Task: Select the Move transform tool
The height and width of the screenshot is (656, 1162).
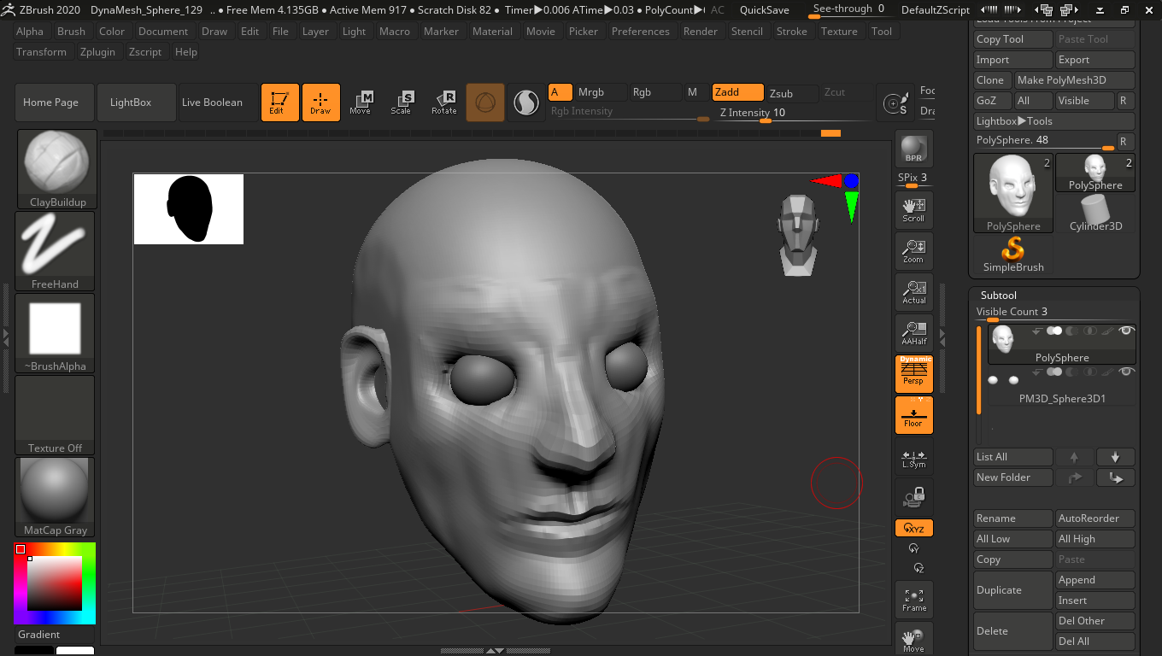Action: click(x=360, y=102)
